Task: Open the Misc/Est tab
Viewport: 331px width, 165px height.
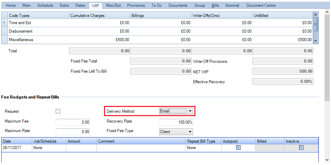Action: pyautogui.click(x=114, y=5)
